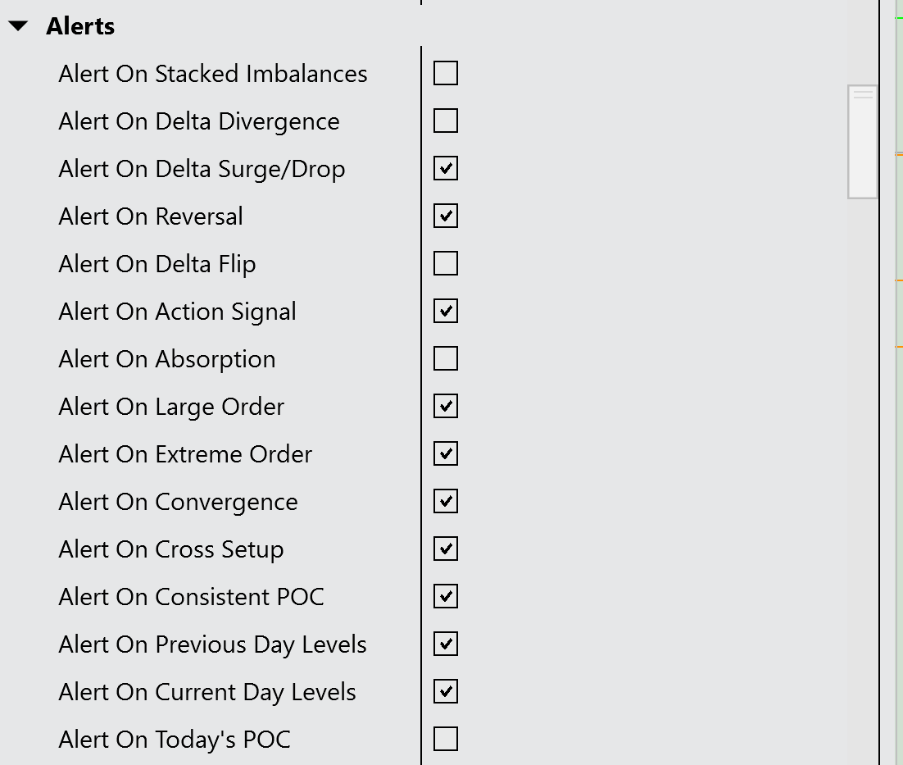Disable Alert On Cross Setup checkbox
This screenshot has width=903, height=765.
click(x=446, y=549)
